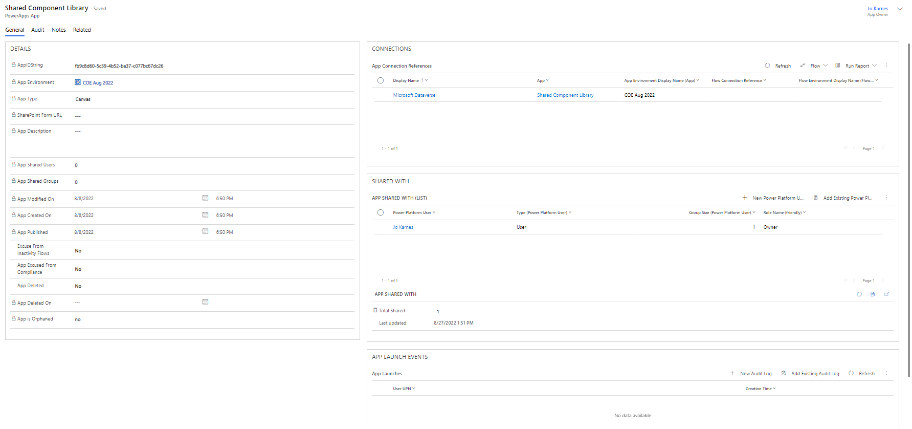Open the Microsoft Dataverse connection link
The width and height of the screenshot is (912, 429).
click(414, 95)
